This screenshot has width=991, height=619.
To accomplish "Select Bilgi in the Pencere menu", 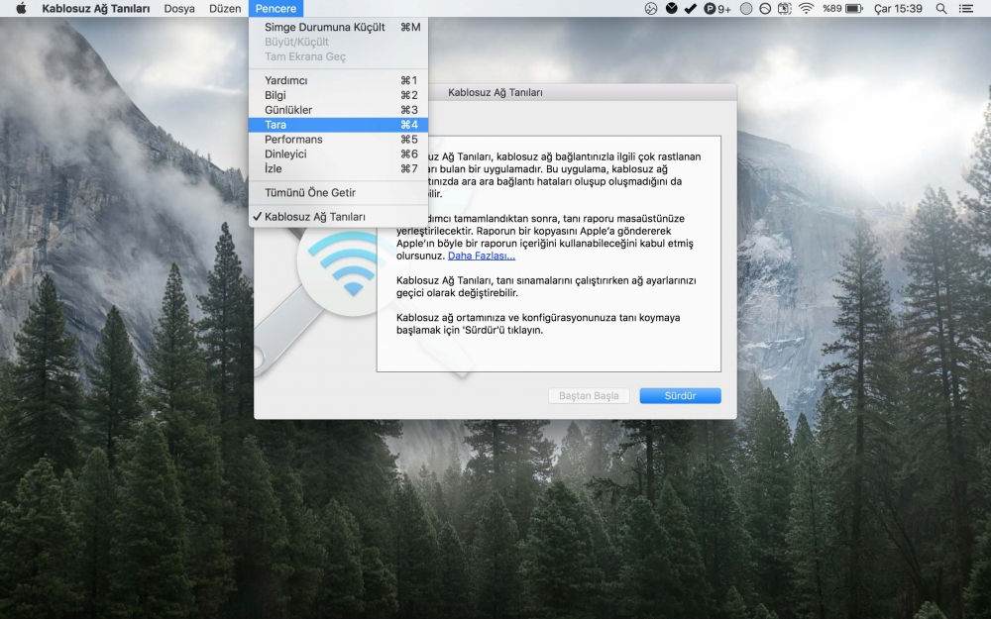I will (338, 95).
